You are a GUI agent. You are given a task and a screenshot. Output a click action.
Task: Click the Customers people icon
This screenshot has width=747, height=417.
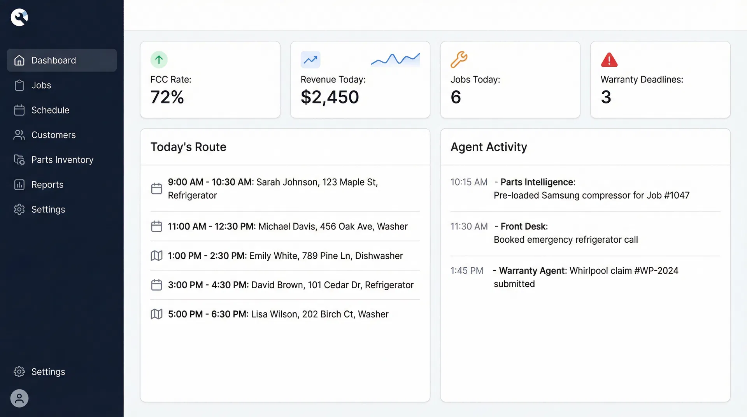19,135
